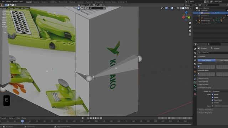
Task: Expand the Bone Groups panel
Action: (204, 79)
